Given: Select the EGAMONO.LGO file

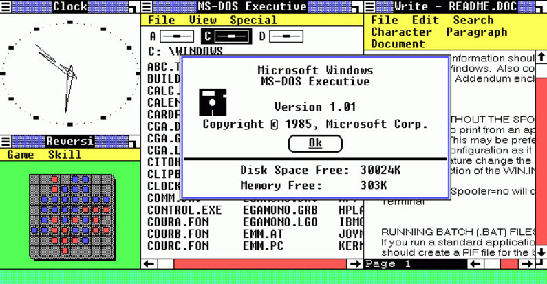Looking at the screenshot, I should pyautogui.click(x=280, y=222).
